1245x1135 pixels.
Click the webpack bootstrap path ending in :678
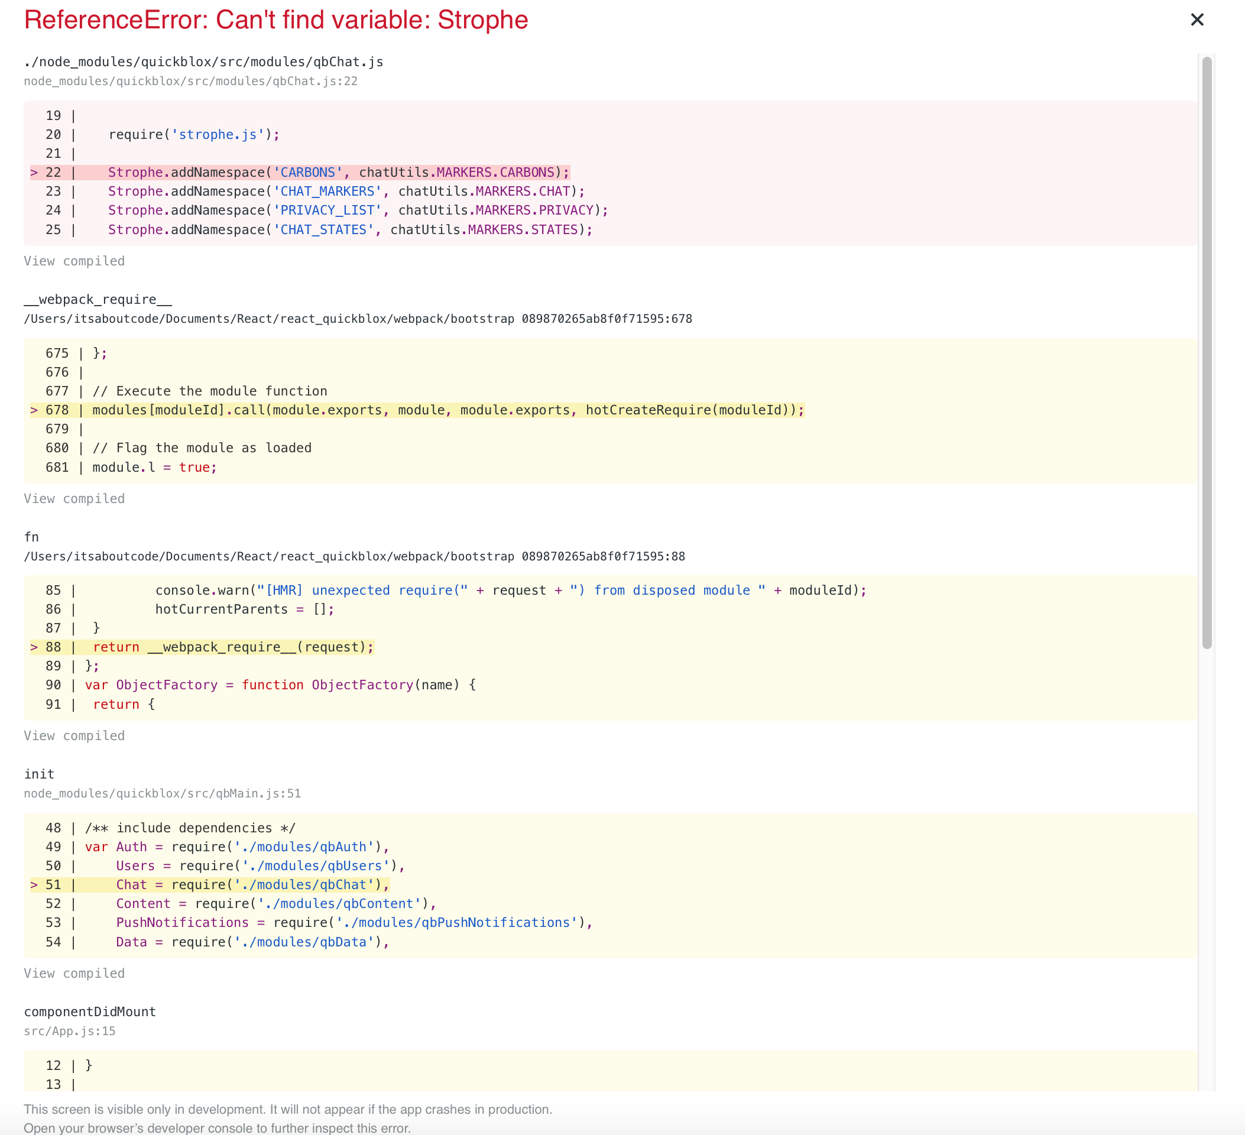(x=358, y=319)
